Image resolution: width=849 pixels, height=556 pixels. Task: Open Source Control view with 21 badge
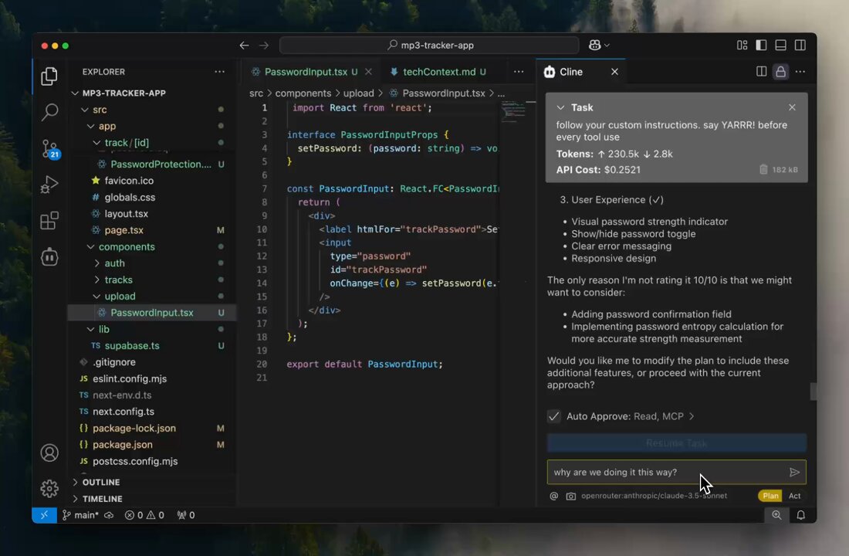point(50,148)
